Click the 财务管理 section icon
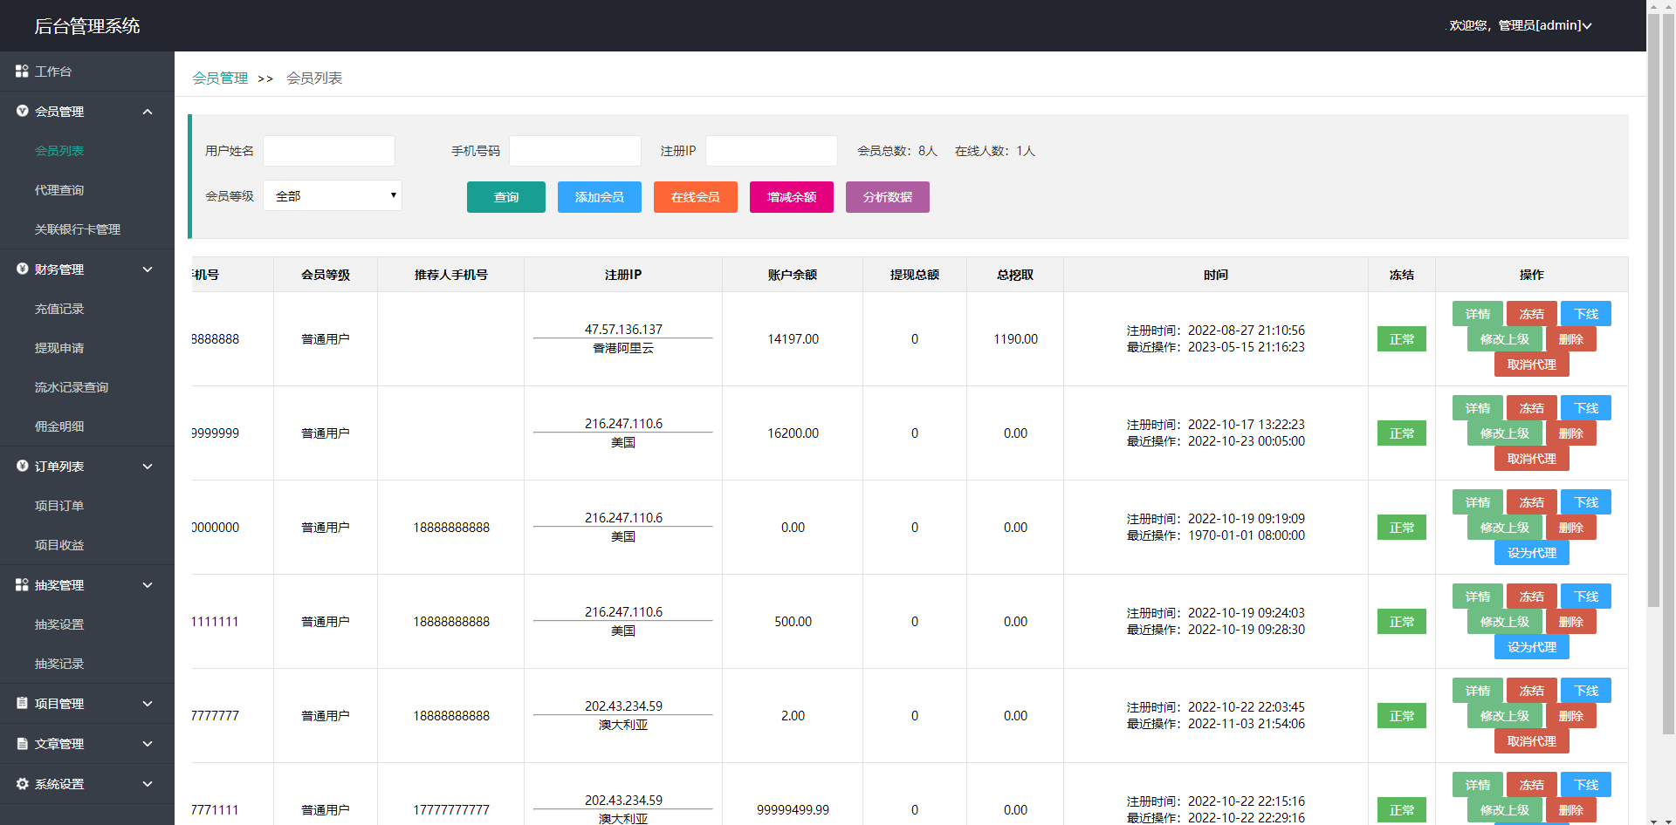The image size is (1676, 825). point(22,269)
